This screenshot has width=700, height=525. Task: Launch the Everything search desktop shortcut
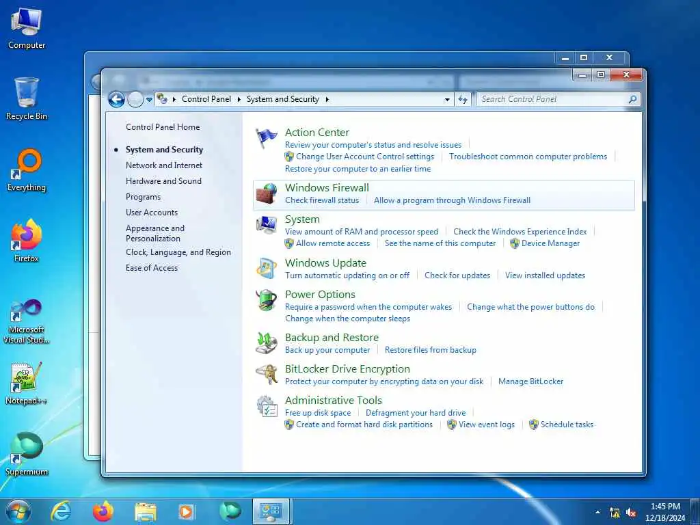[27, 170]
